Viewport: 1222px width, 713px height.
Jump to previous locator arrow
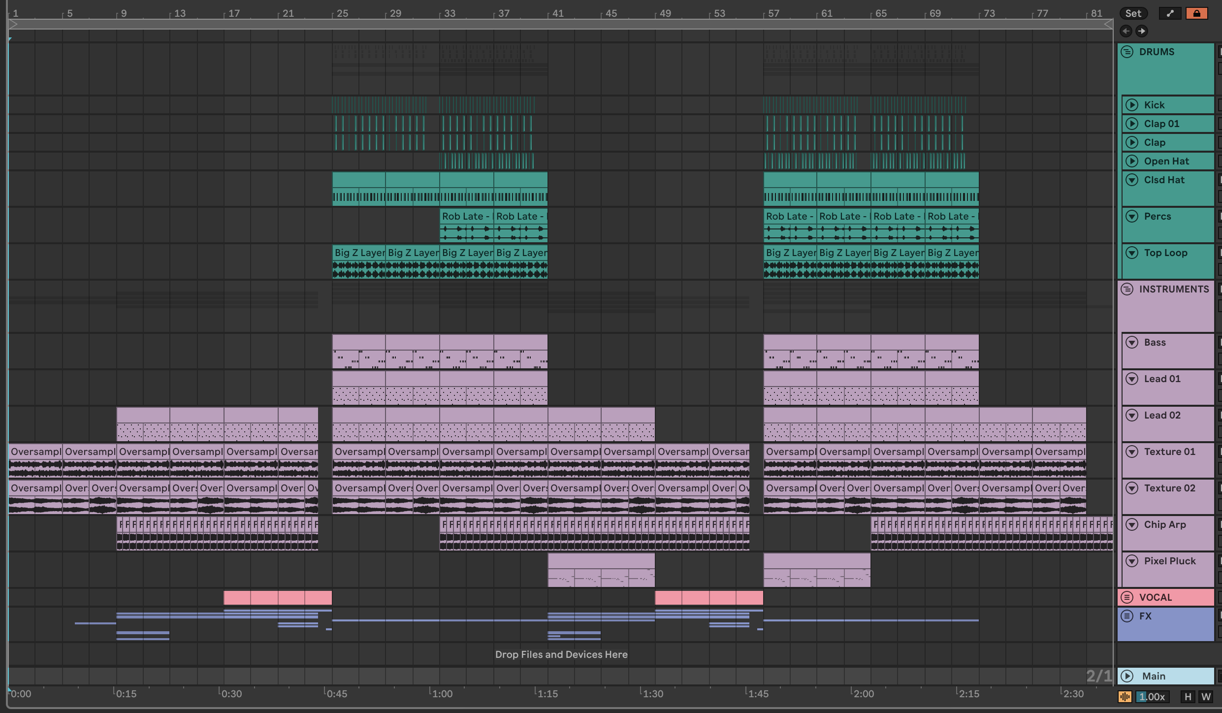pyautogui.click(x=1126, y=31)
